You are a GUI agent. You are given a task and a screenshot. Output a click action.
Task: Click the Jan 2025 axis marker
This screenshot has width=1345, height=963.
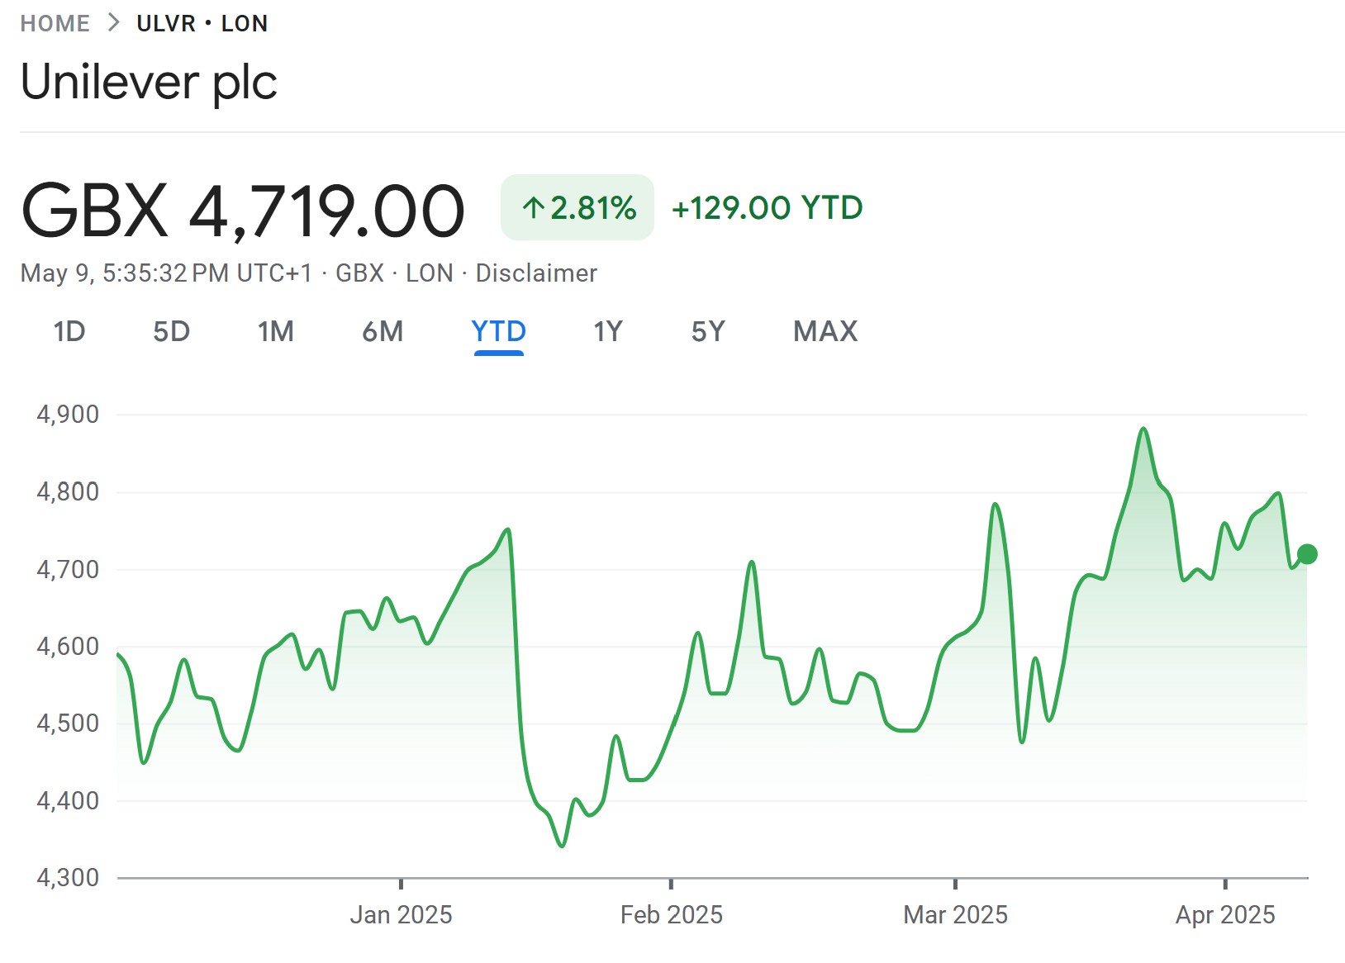(x=401, y=914)
